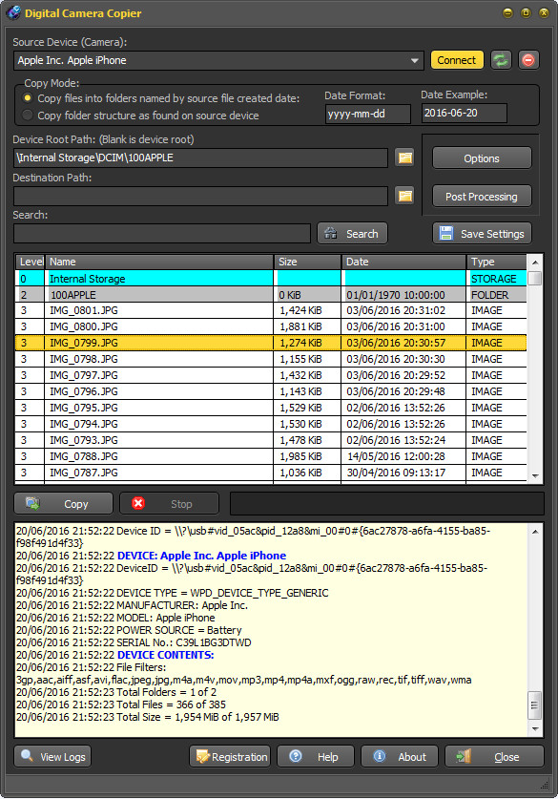
Task: Click the log panel scrollbar thumb
Action: (534, 705)
